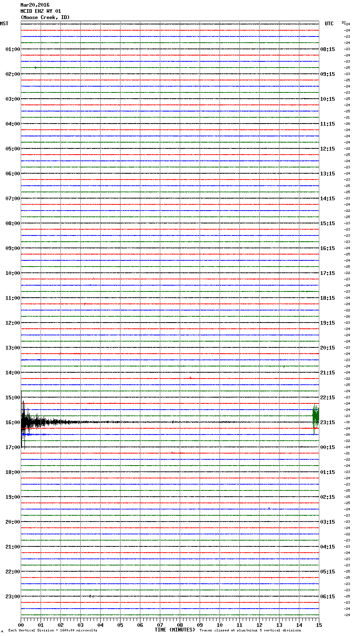Image resolution: width=352 pixels, height=636 pixels.
Task: Select the MCID EHZ WY 01 station label
Action: [x=41, y=11]
